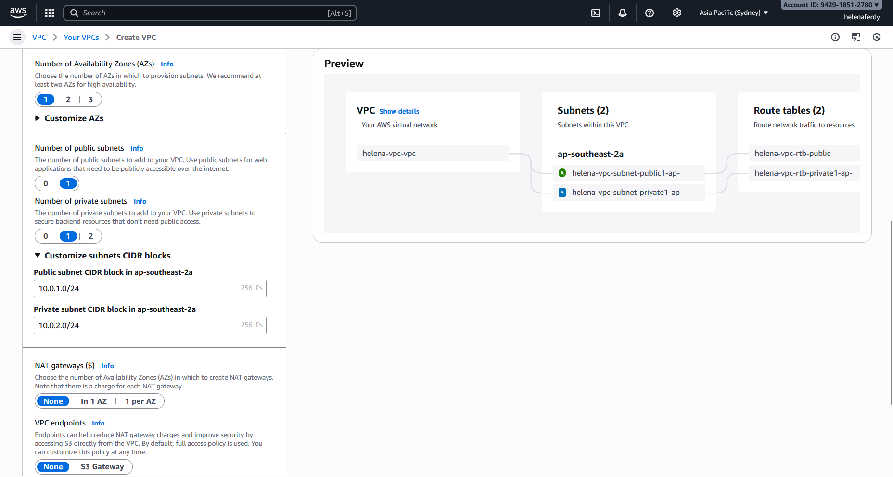Open the settings gear icon
The width and height of the screenshot is (893, 477).
pyautogui.click(x=677, y=13)
